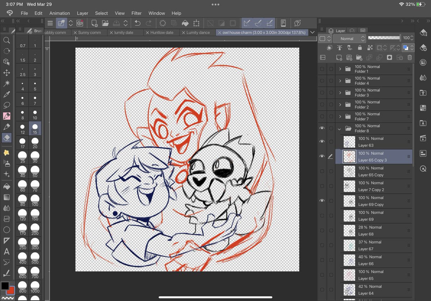Toggle Lock layer padlock icon
Screen dimensions: 431x301
pos(360,47)
